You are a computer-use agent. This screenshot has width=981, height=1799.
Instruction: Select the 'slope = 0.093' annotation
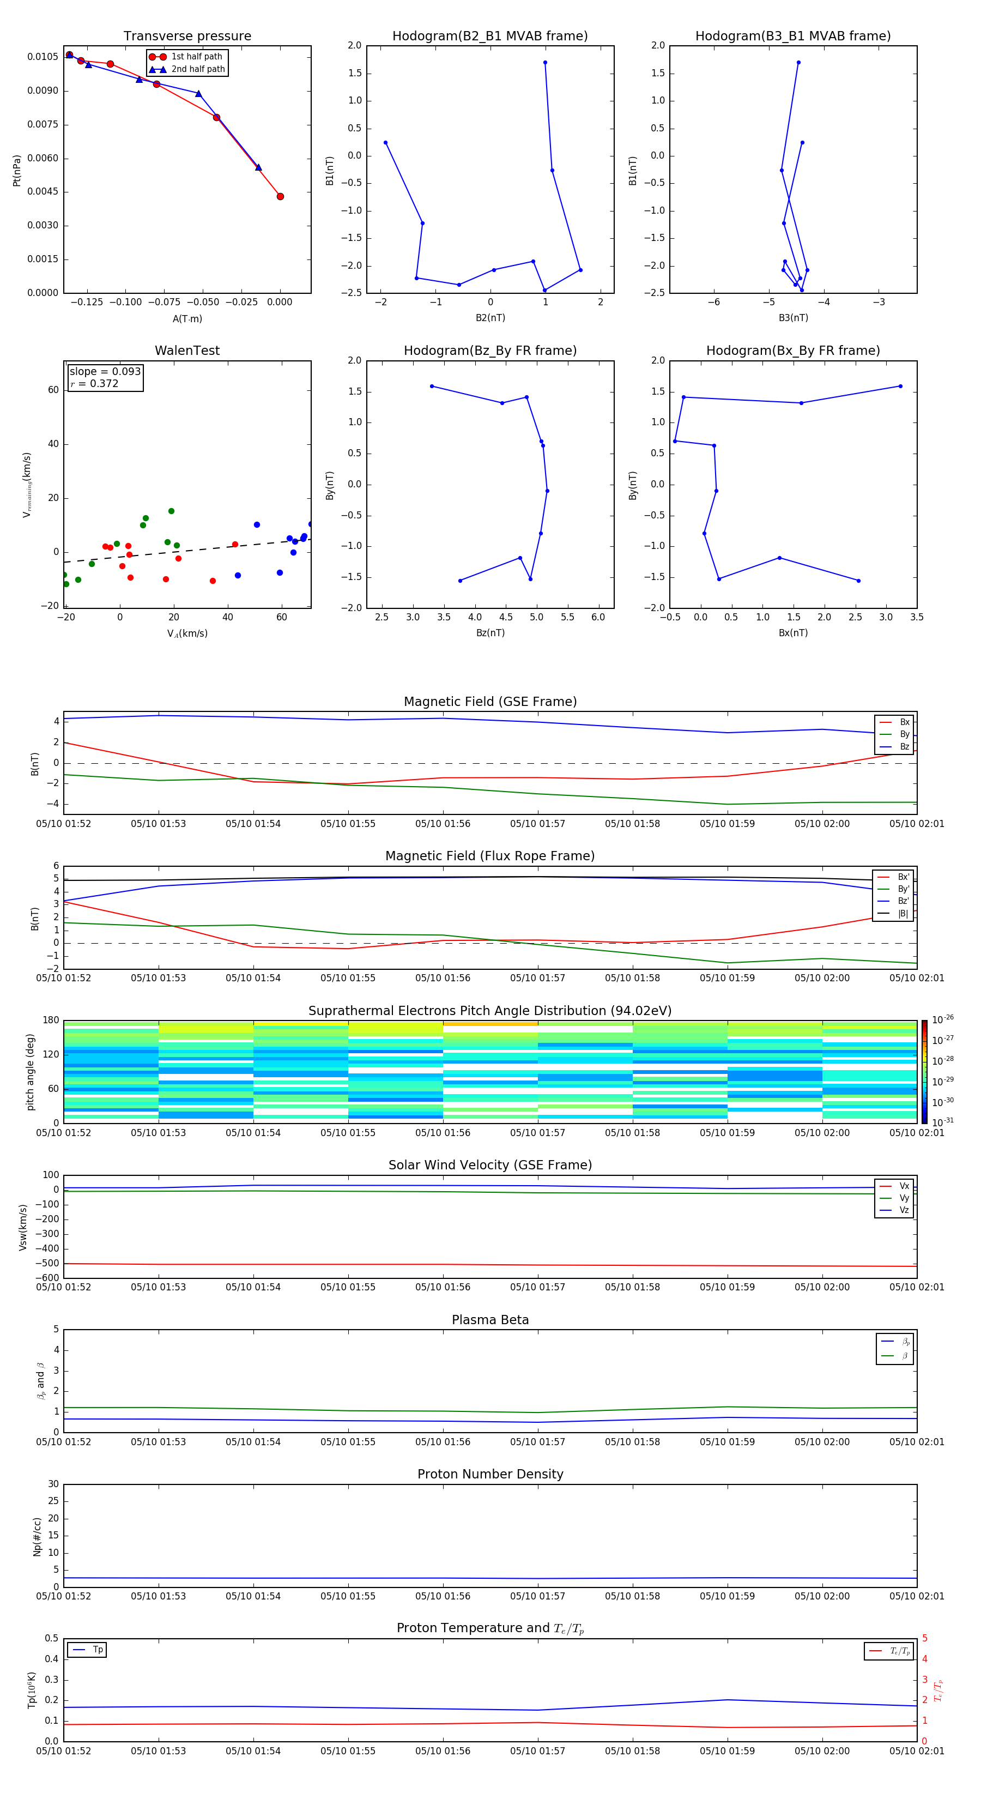pos(105,372)
